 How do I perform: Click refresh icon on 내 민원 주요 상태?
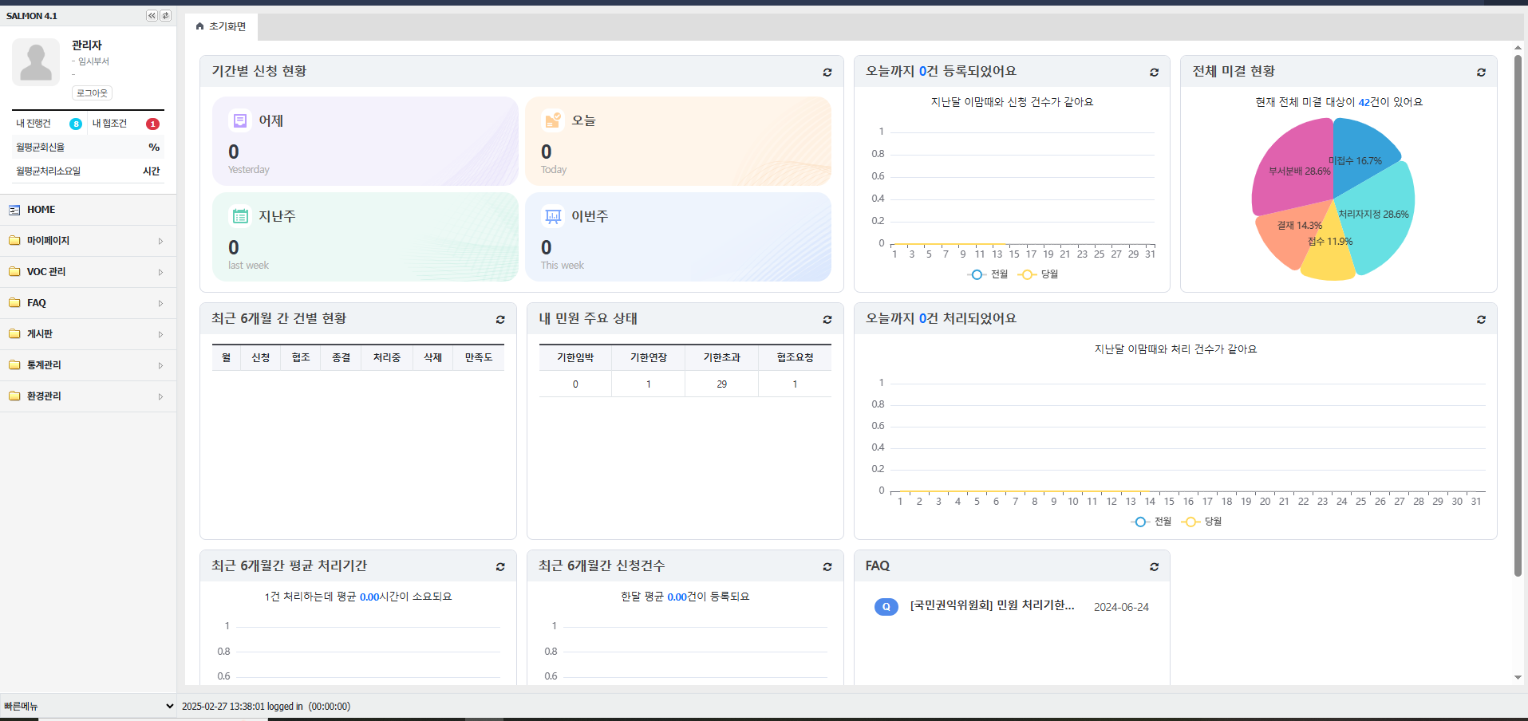tap(827, 320)
